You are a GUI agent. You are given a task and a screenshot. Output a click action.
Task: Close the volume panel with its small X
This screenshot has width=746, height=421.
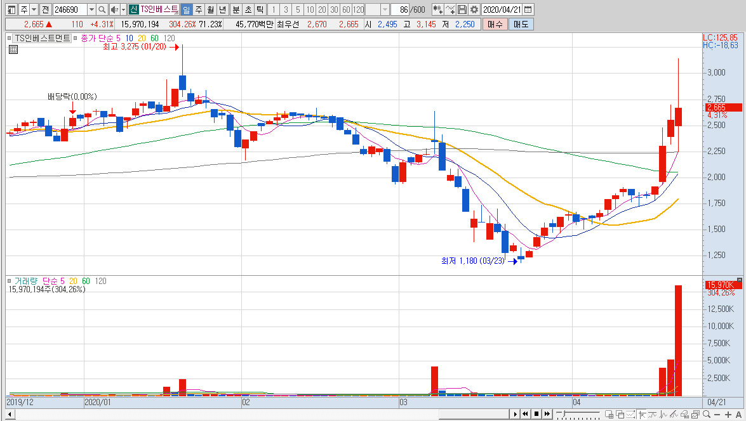[x=740, y=280]
